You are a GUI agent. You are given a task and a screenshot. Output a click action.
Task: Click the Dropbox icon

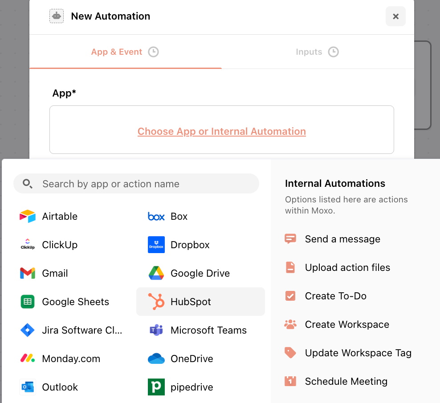(156, 245)
